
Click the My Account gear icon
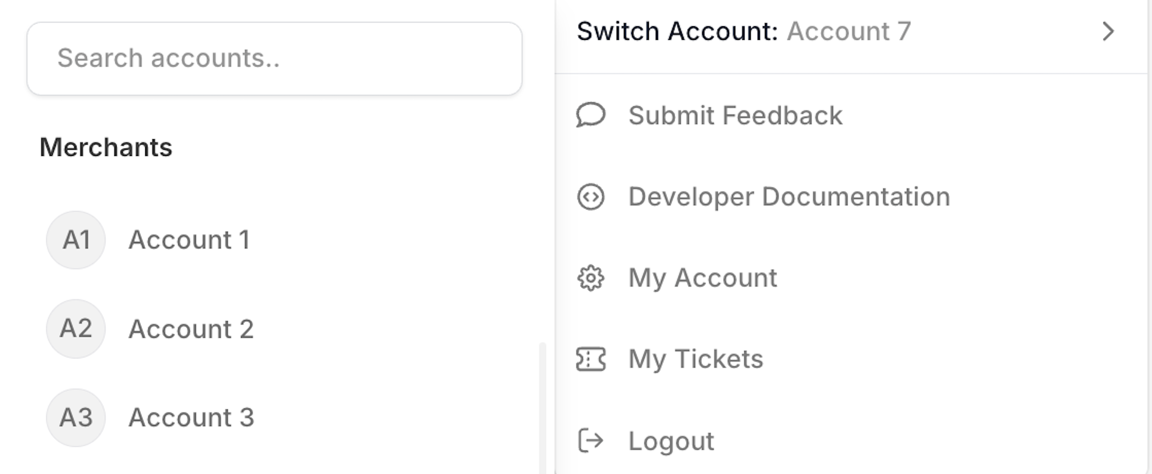point(590,278)
